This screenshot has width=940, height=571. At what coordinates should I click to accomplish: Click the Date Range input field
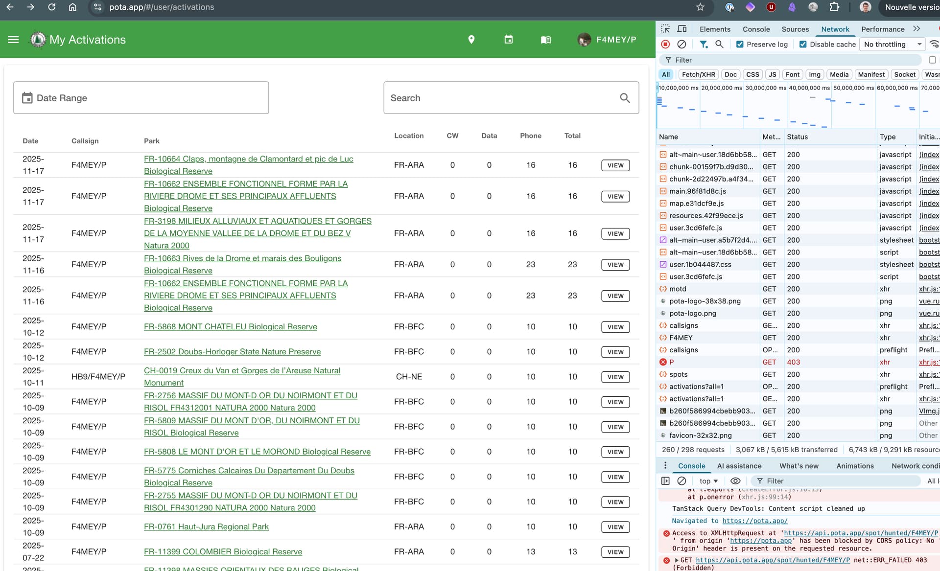pos(141,98)
